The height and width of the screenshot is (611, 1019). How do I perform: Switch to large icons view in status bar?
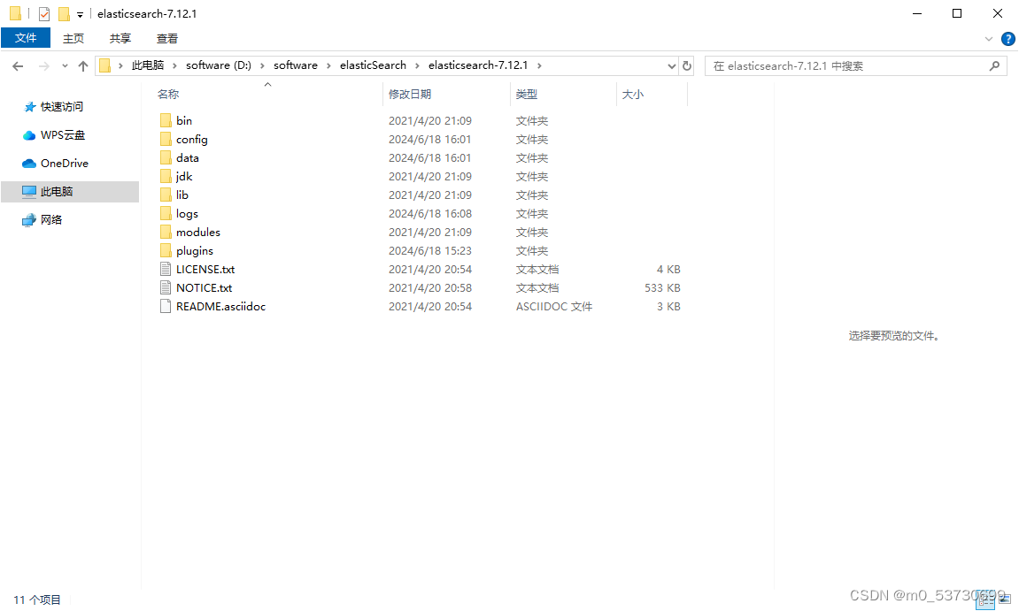[x=1005, y=600]
